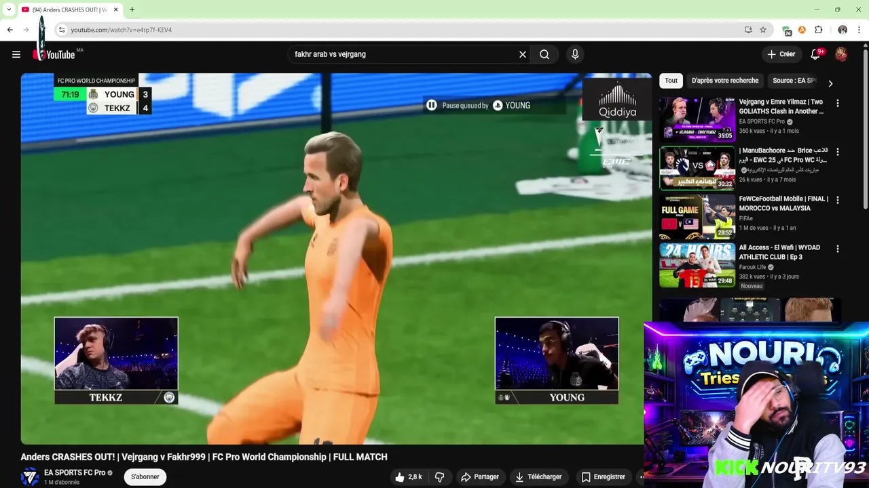Click the address bar URL

tap(122, 30)
